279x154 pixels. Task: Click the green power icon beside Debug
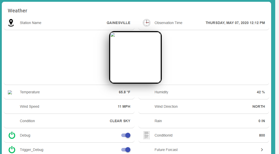pyautogui.click(x=12, y=136)
